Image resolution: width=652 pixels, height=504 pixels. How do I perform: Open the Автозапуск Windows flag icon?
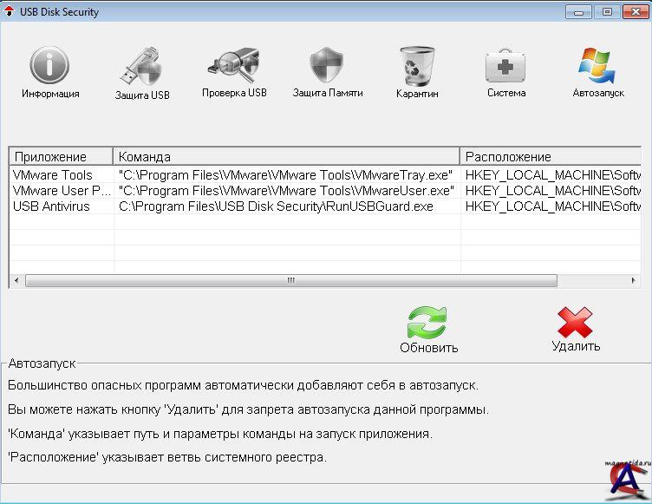coord(597,66)
